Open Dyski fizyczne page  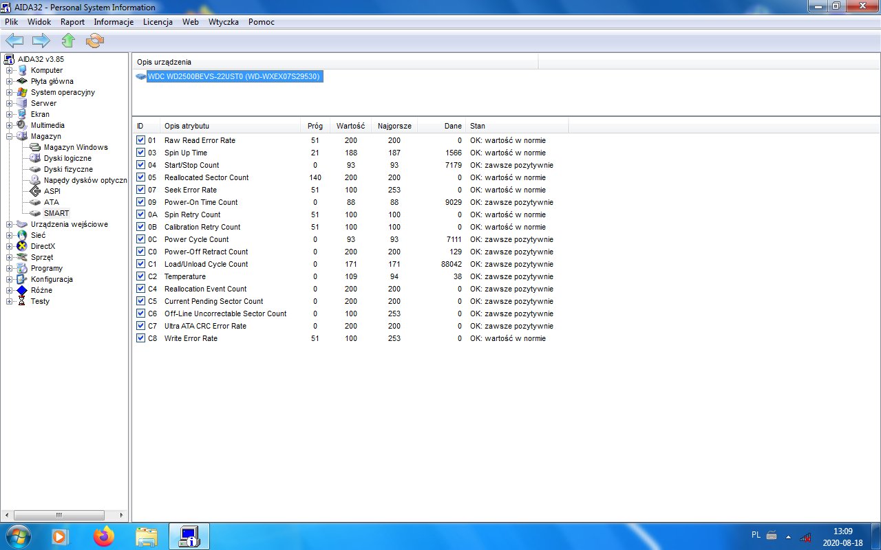(x=68, y=169)
